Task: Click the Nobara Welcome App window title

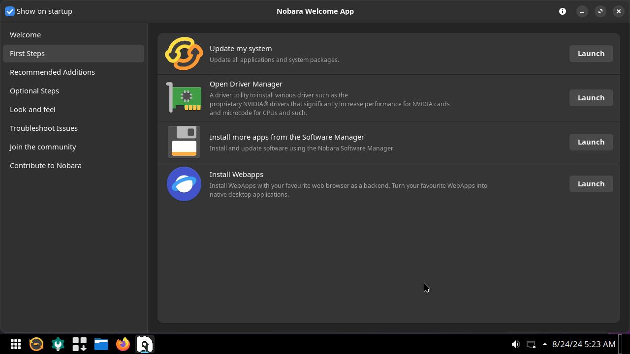Action: coord(315,11)
